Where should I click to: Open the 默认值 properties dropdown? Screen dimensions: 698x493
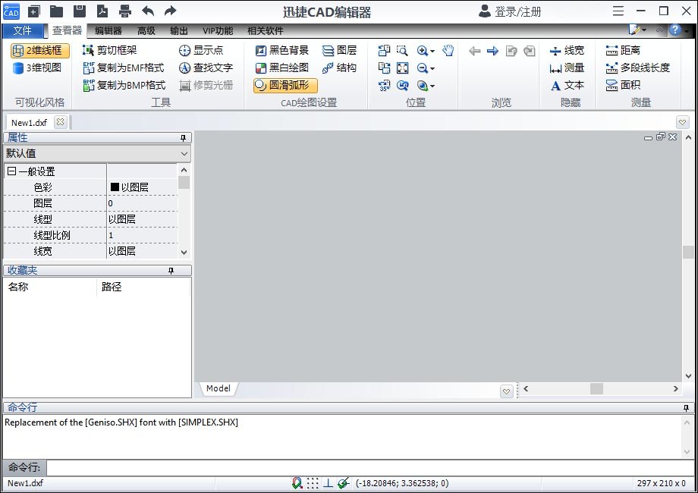[182, 153]
